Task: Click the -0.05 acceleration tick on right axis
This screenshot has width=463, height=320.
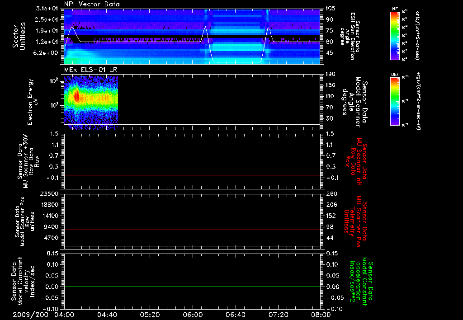Action: [x=335, y=298]
